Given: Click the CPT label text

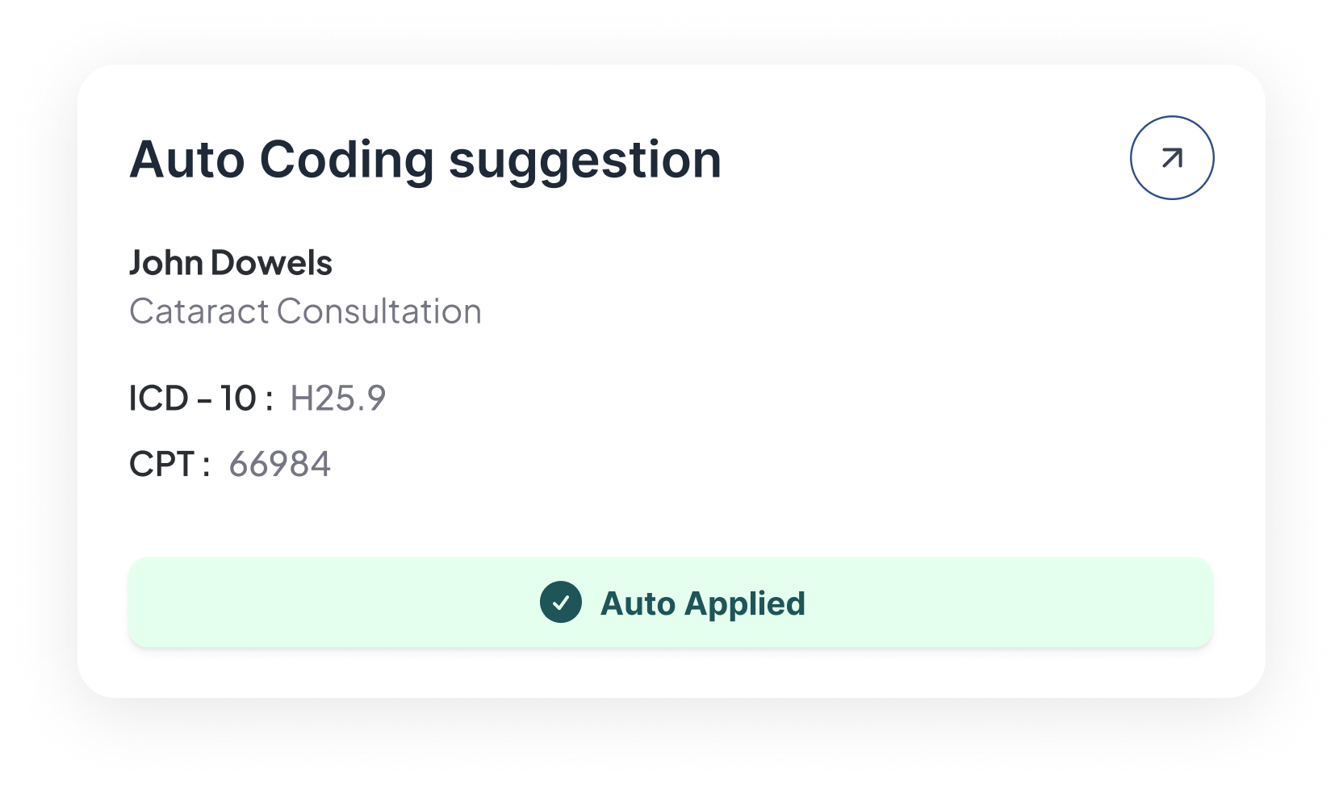Looking at the screenshot, I should (x=161, y=465).
